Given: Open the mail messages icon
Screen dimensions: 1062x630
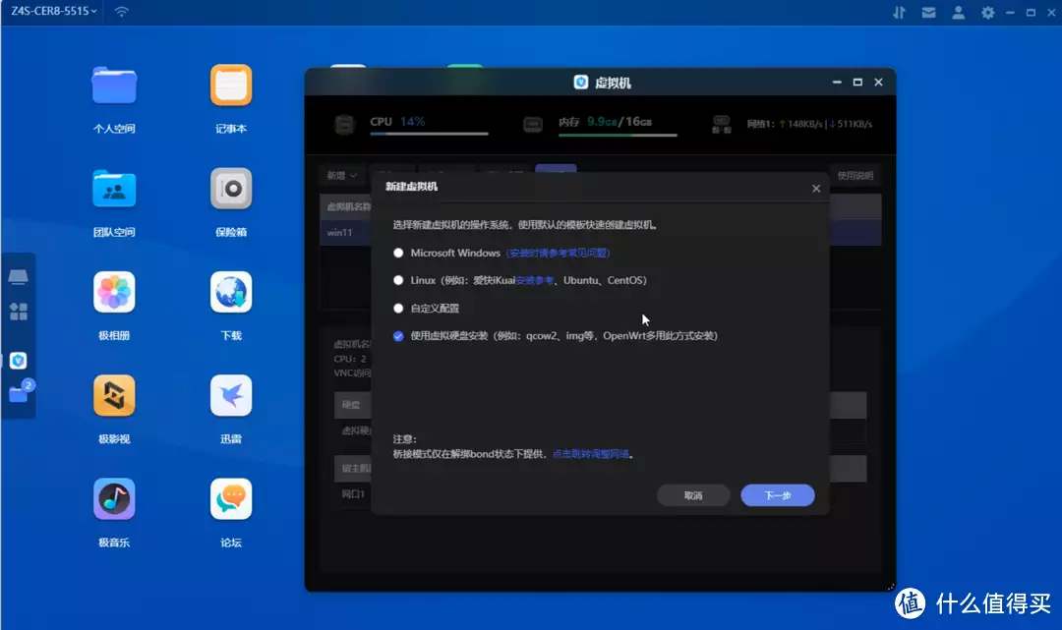Looking at the screenshot, I should click(x=928, y=12).
